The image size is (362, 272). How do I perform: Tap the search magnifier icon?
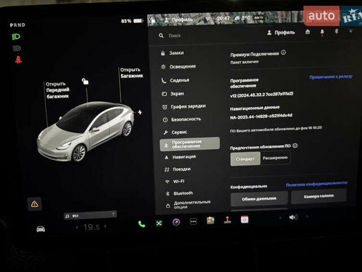tap(161, 36)
